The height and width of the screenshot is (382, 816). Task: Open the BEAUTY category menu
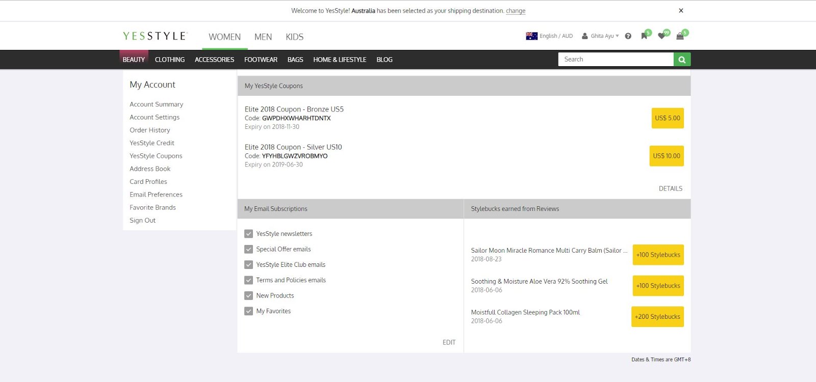click(x=134, y=60)
